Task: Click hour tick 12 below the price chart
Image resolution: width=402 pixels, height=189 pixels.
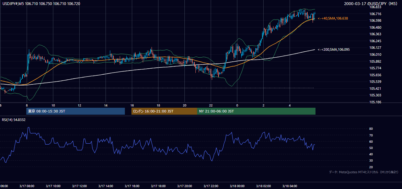Action: pyautogui.click(x=80, y=105)
